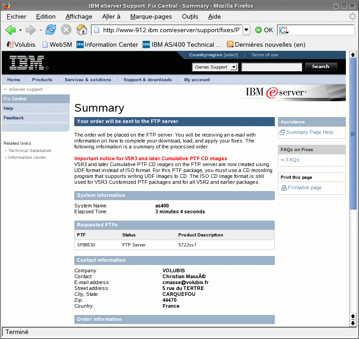Click the Google search engine icon

click(283, 30)
